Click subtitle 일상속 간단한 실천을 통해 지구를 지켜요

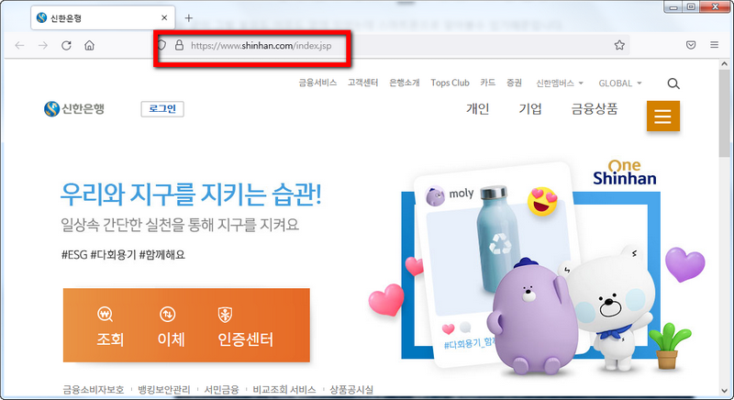(180, 225)
